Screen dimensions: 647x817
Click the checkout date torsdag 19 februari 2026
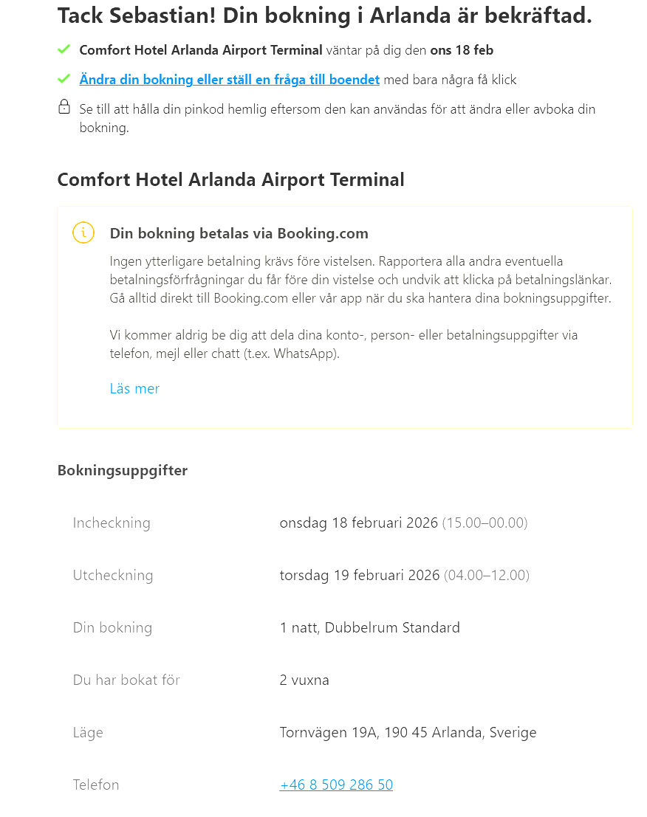click(x=360, y=575)
